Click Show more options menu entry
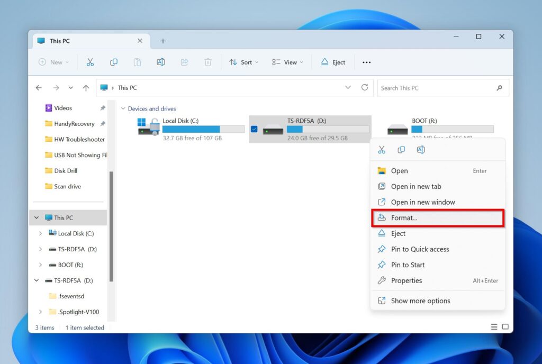This screenshot has height=364, width=542. [x=420, y=301]
